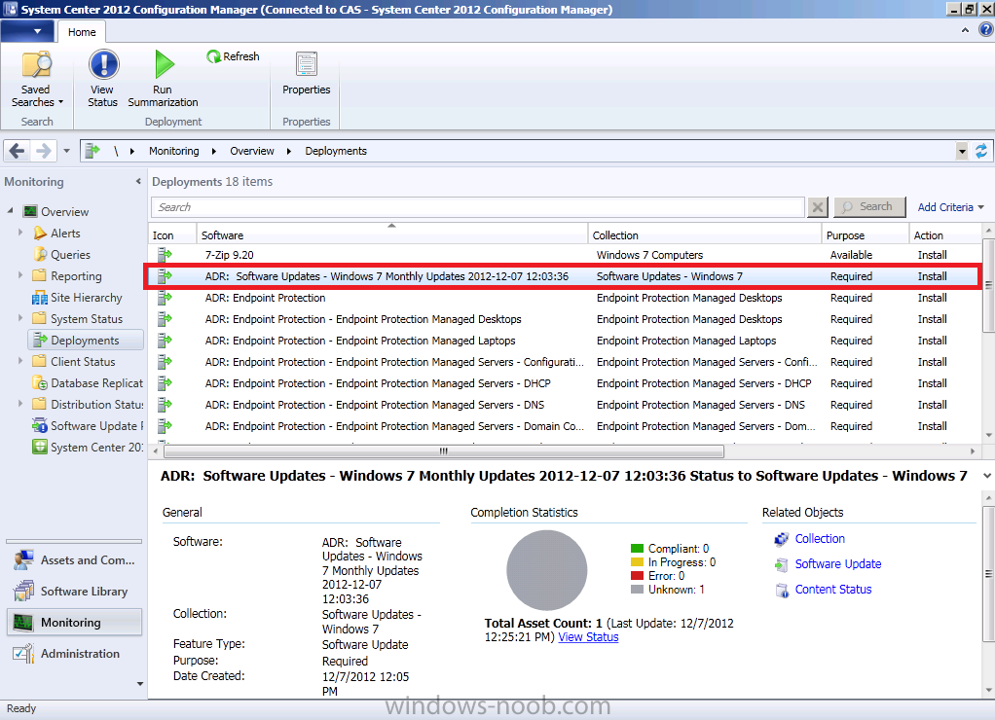Click the completion statistics pie chart
The image size is (995, 720).
[546, 570]
